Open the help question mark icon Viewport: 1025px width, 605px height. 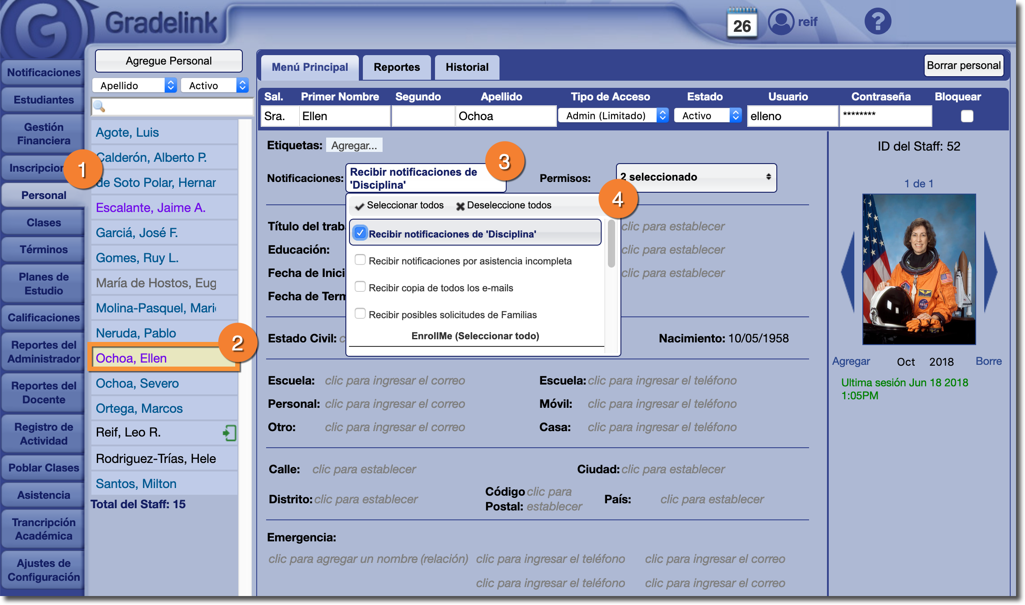[x=878, y=22]
